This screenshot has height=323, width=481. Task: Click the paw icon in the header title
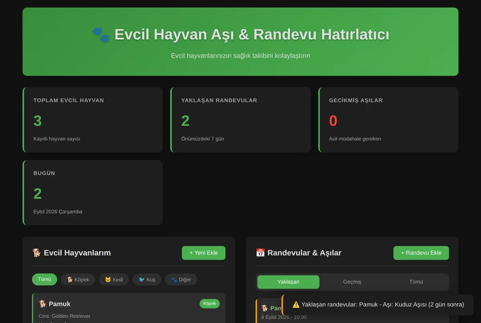(x=101, y=35)
